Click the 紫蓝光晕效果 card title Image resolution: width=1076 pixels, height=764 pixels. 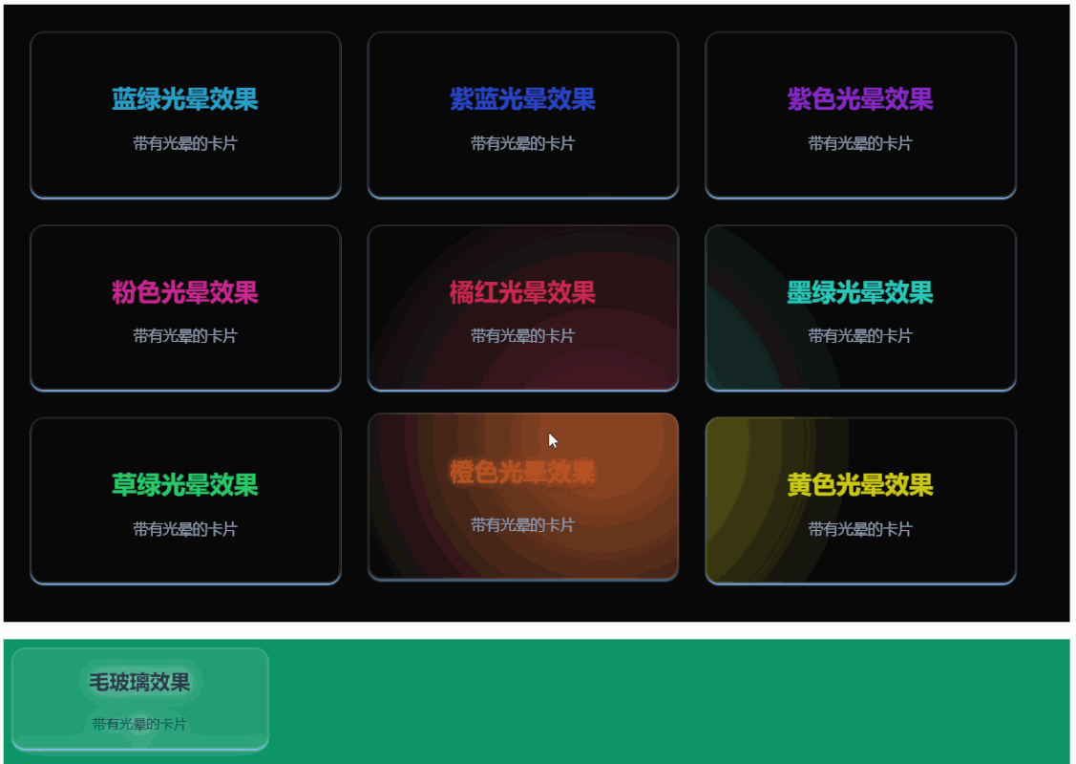point(522,99)
